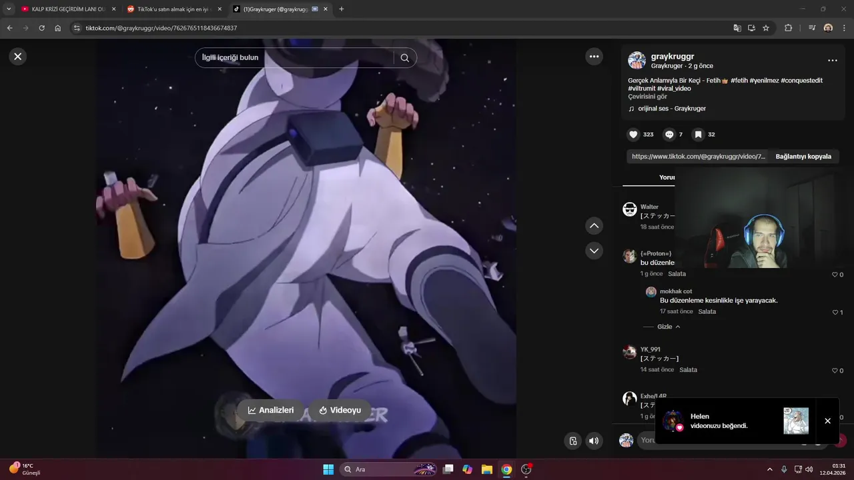Screen dimensions: 854x480
Task: Toggle auto-scroll icon beside volume button
Action: click(573, 441)
